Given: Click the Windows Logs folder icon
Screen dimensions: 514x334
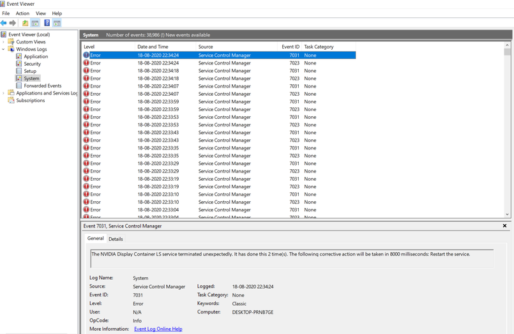Looking at the screenshot, I should tap(11, 49).
